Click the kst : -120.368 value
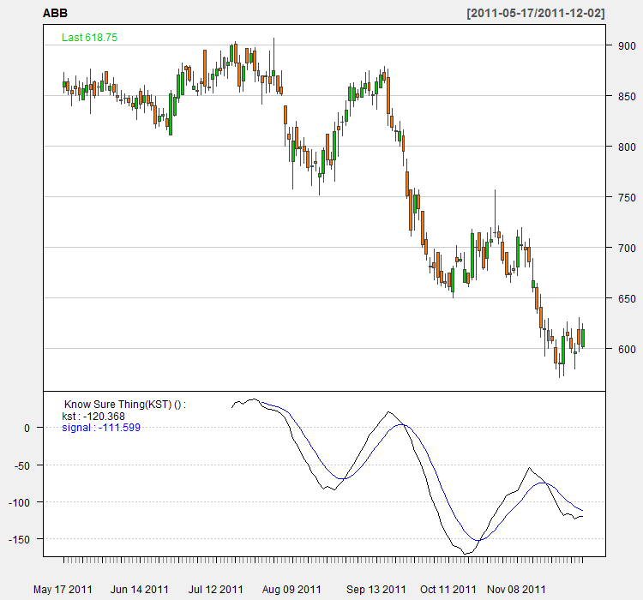The height and width of the screenshot is (600, 643). pyautogui.click(x=93, y=417)
